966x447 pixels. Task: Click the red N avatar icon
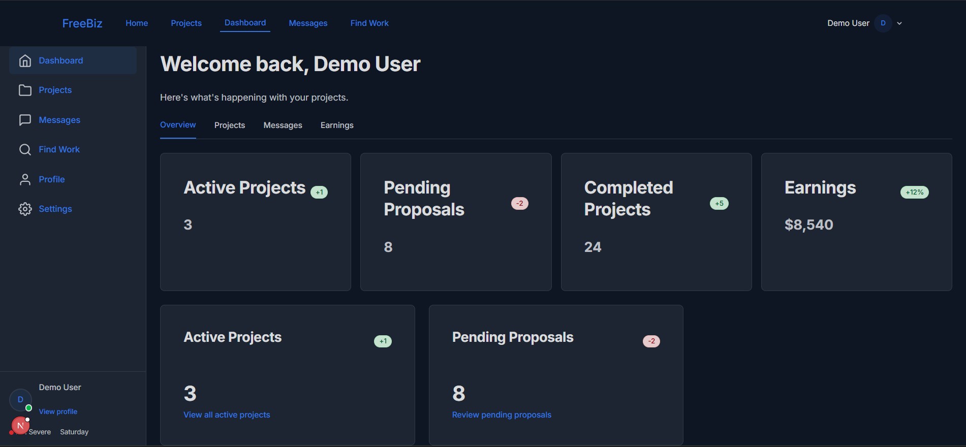coord(20,426)
